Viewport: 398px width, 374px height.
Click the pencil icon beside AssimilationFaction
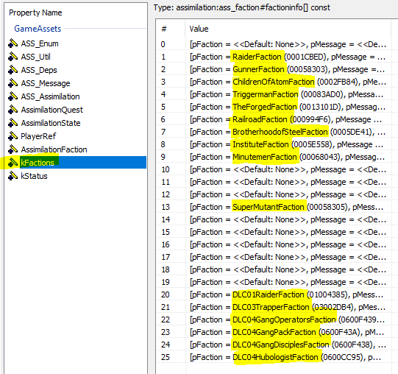(x=13, y=149)
